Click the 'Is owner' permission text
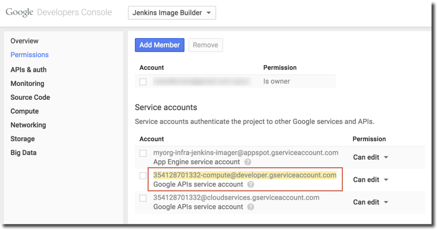The image size is (438, 230). point(277,81)
